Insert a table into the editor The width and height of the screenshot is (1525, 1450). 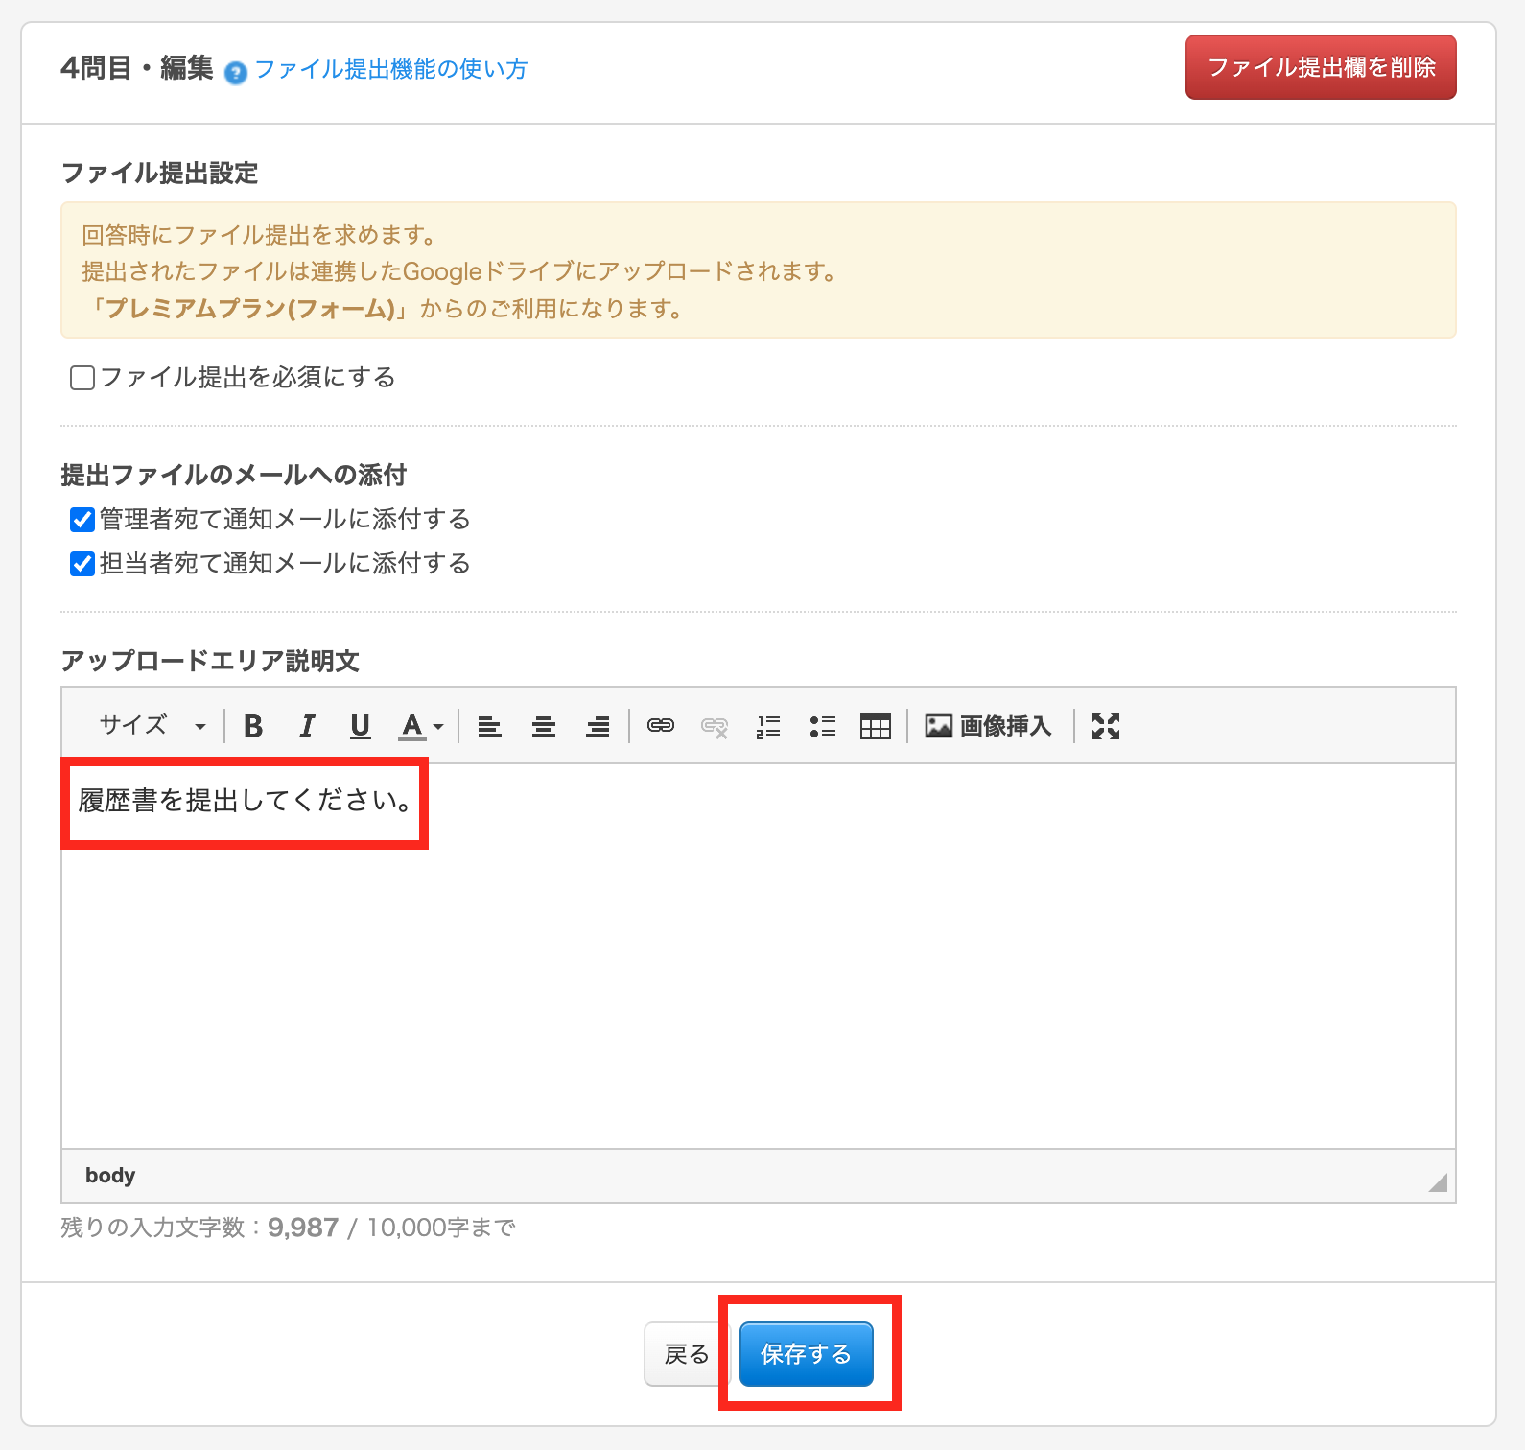[x=876, y=727]
